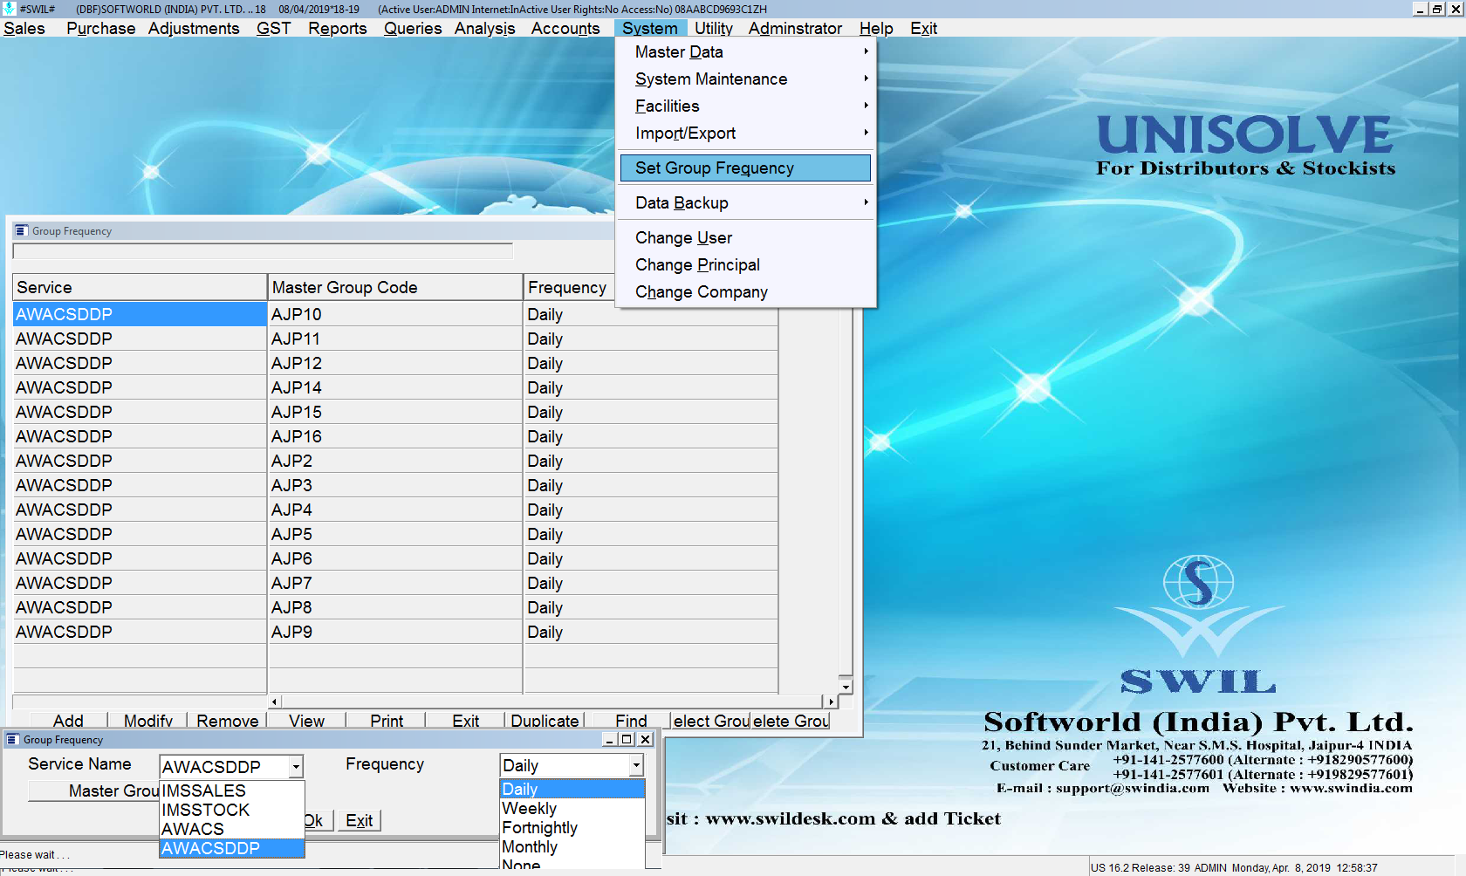
Task: Open the Service Name dropdown arrow
Action: (297, 767)
